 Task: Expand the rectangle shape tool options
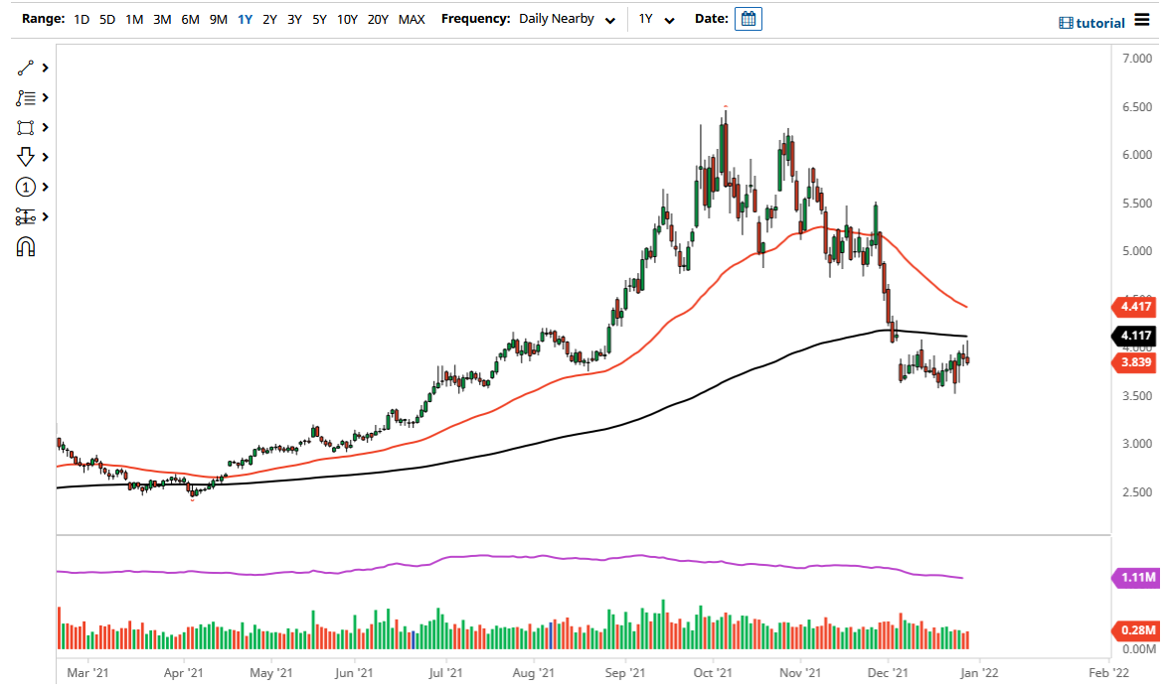pos(46,127)
